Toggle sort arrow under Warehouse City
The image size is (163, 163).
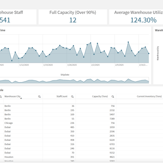point(21,98)
